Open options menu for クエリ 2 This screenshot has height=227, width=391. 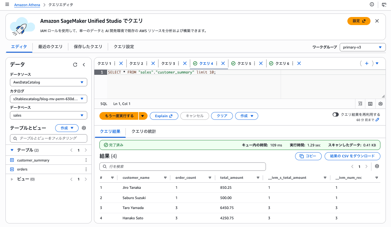[147, 64]
